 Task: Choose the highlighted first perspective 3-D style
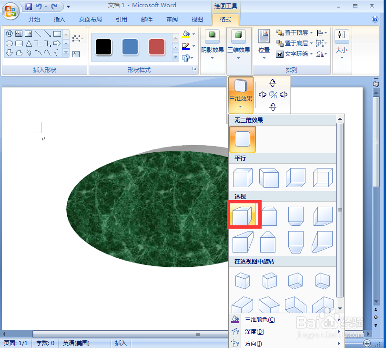243,215
